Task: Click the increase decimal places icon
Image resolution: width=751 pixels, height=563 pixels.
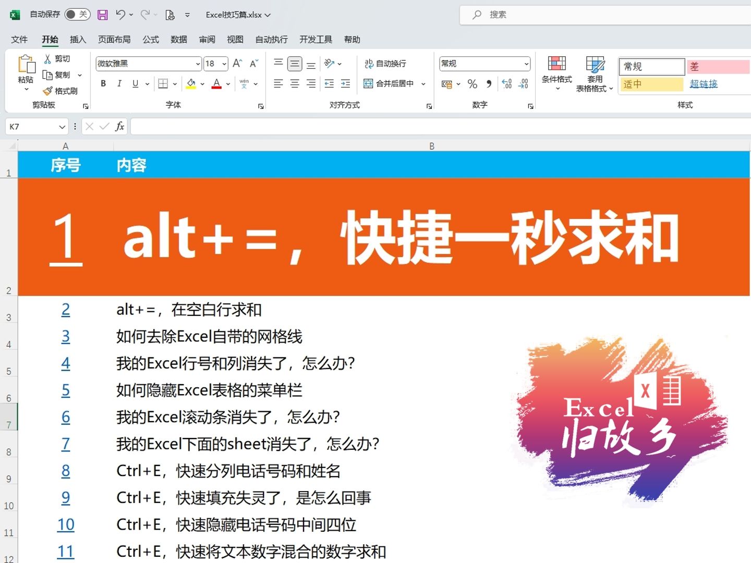Action: point(507,84)
